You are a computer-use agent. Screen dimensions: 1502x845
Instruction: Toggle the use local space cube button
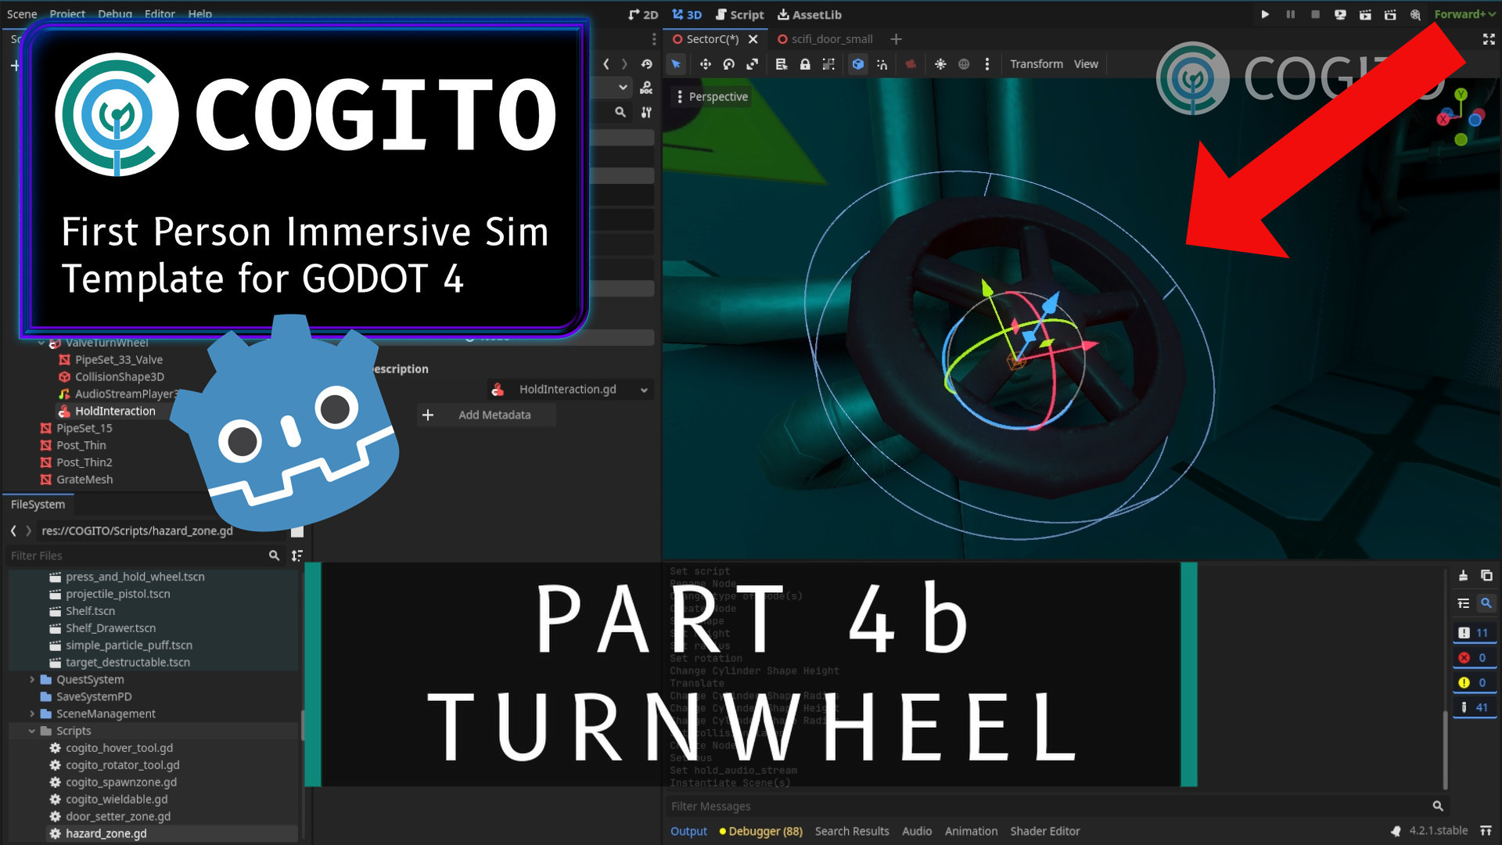coord(858,64)
